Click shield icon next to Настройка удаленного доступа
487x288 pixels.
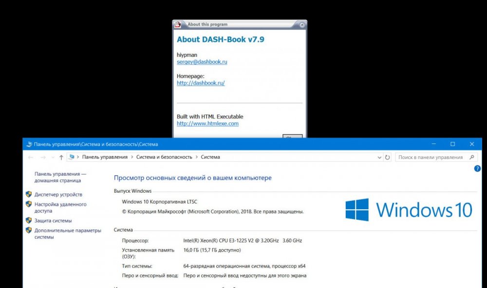click(x=29, y=204)
